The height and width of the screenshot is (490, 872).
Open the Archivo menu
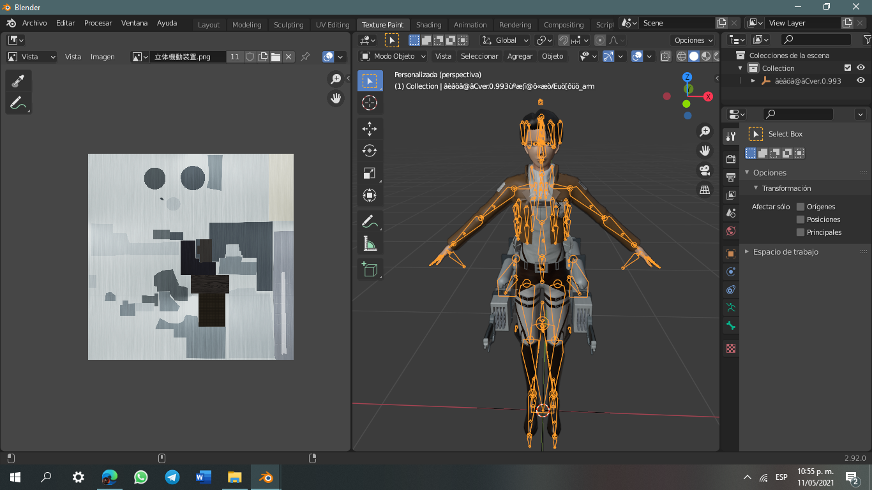[x=34, y=23]
